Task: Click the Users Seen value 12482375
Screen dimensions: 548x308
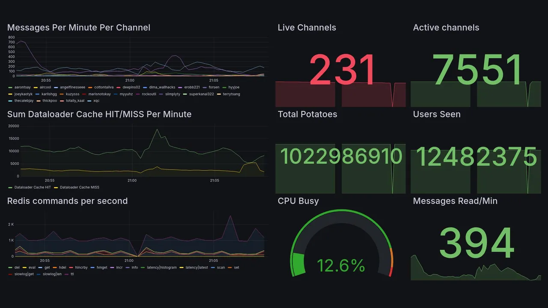Action: click(x=477, y=157)
